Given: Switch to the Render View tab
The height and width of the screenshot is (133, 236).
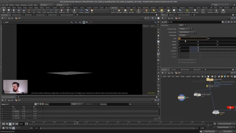Looking at the screenshot, I should click(28, 15).
